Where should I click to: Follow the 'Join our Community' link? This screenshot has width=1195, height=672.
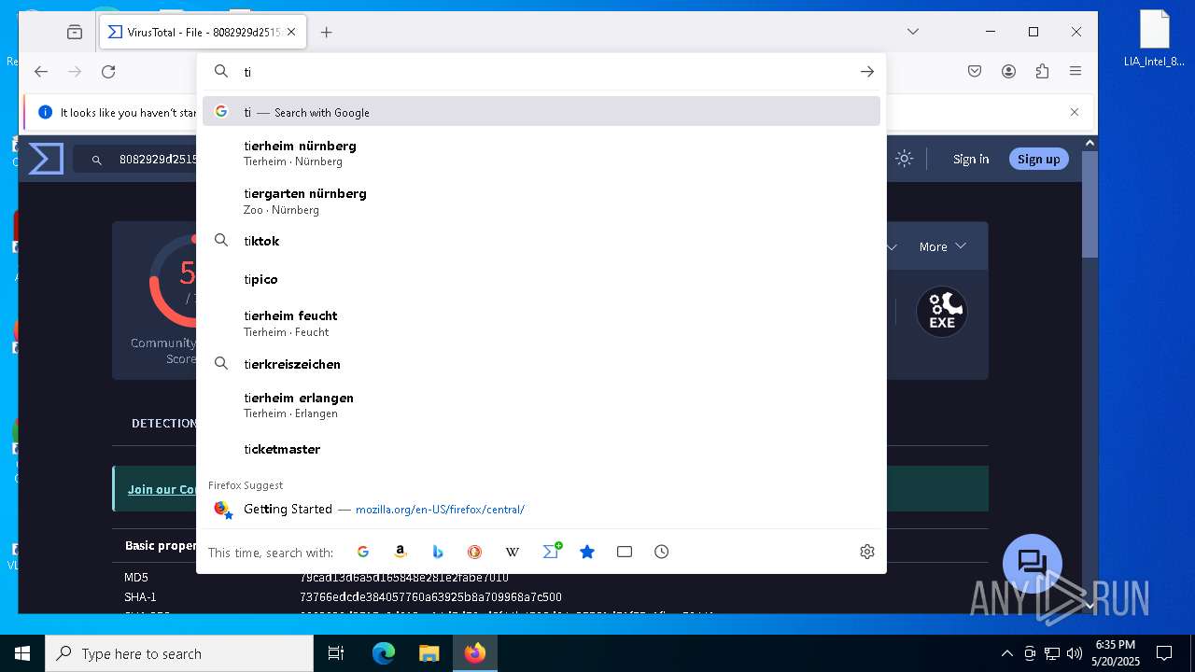tap(162, 489)
